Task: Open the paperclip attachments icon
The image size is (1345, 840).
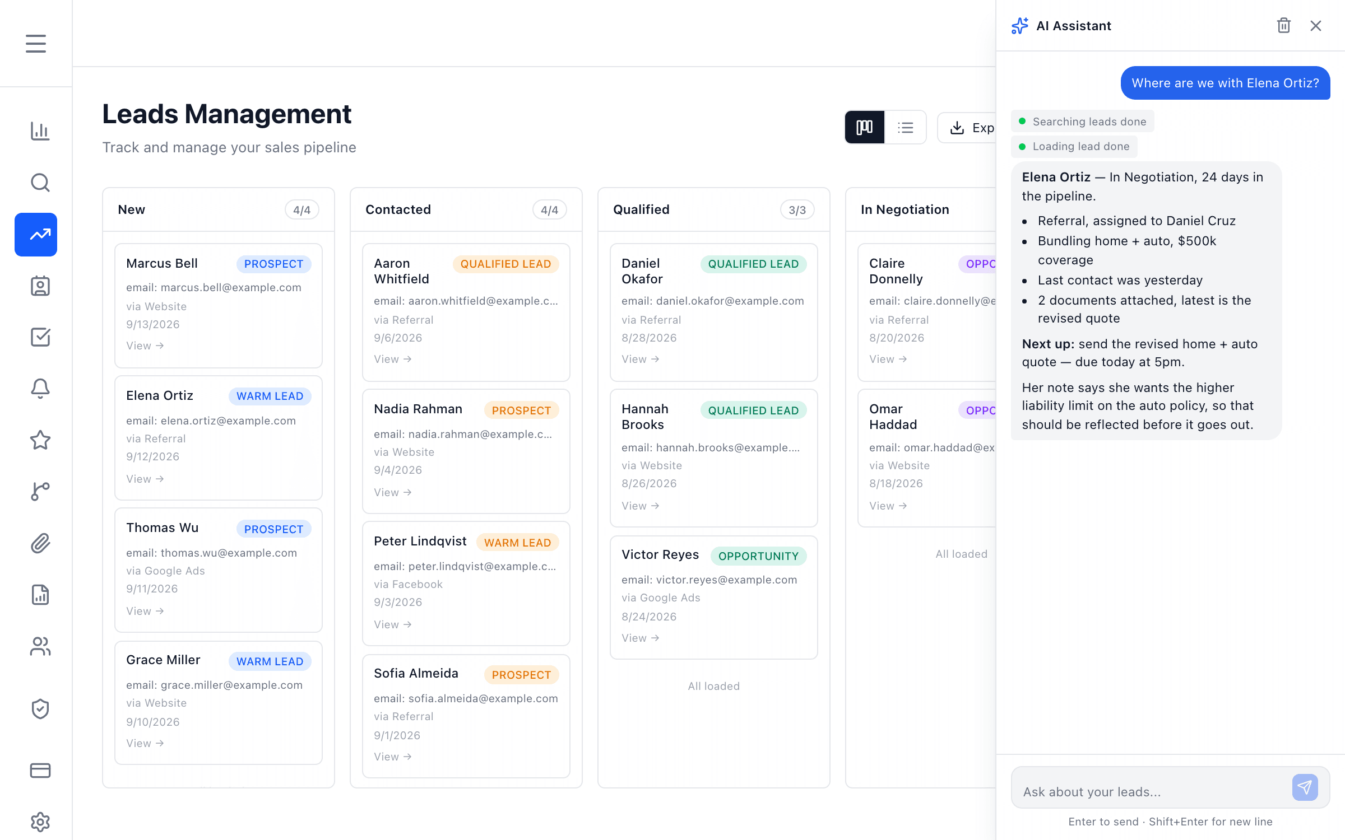Action: tap(40, 543)
